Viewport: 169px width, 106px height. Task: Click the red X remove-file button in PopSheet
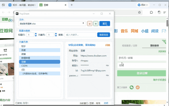pyautogui.click(x=90, y=24)
